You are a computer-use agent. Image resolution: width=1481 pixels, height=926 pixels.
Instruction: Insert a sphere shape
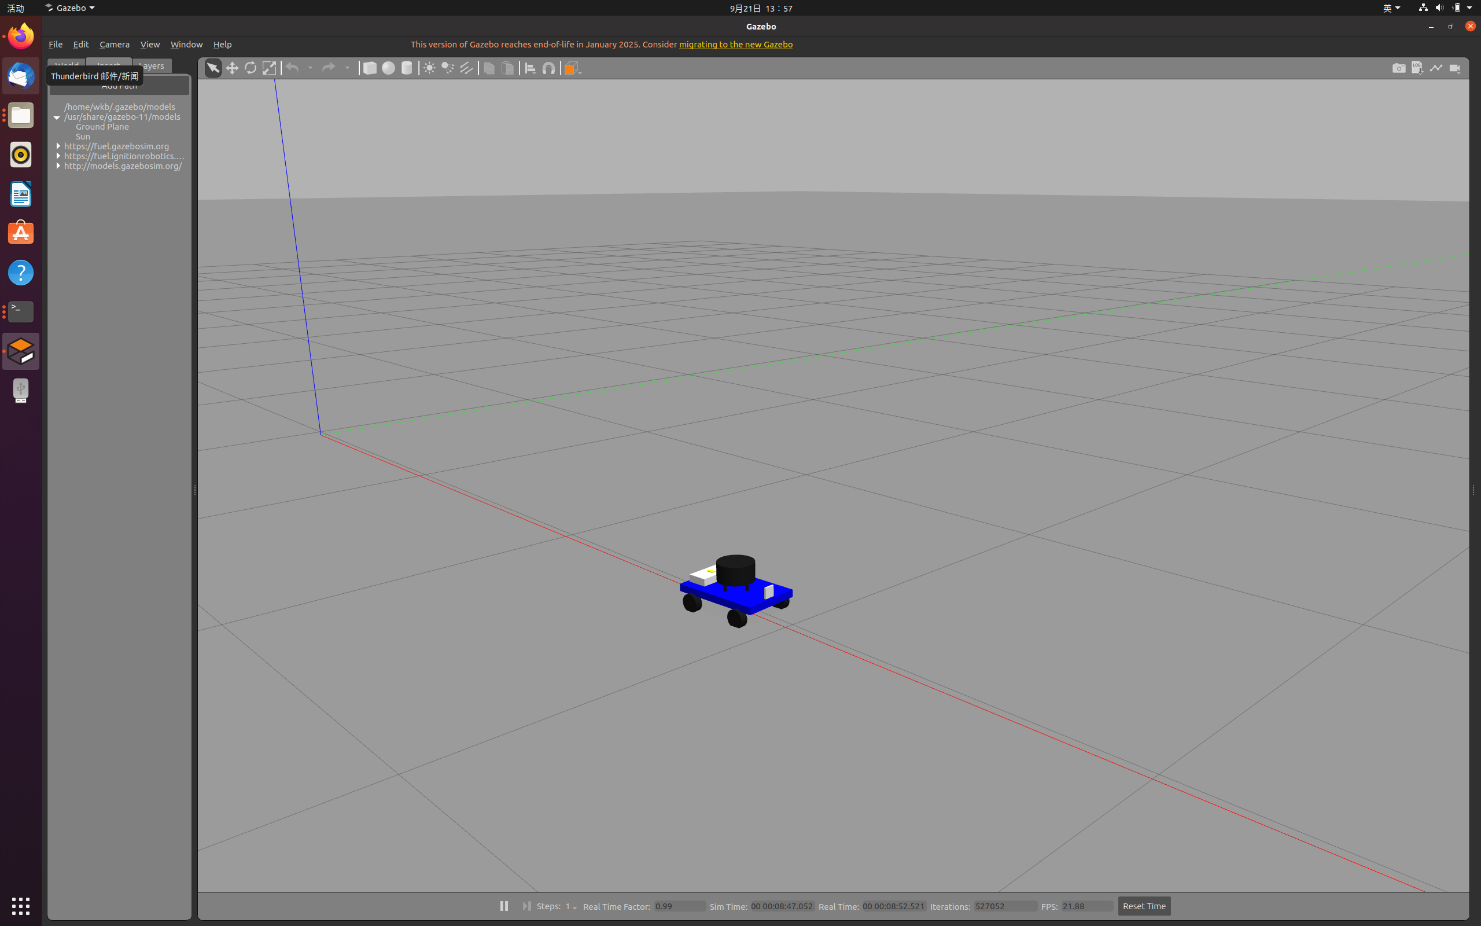point(389,68)
